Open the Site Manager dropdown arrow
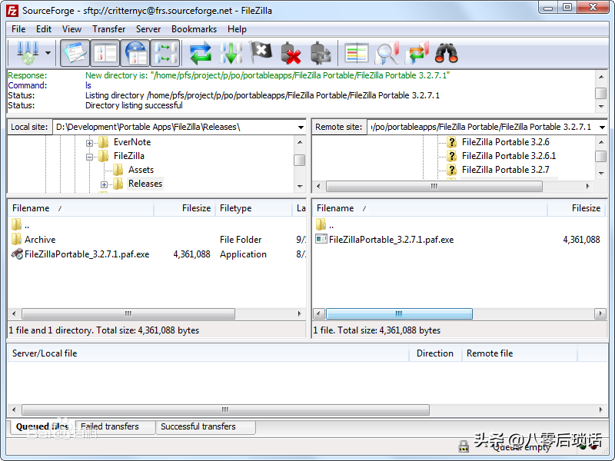The width and height of the screenshot is (615, 461). [x=48, y=53]
